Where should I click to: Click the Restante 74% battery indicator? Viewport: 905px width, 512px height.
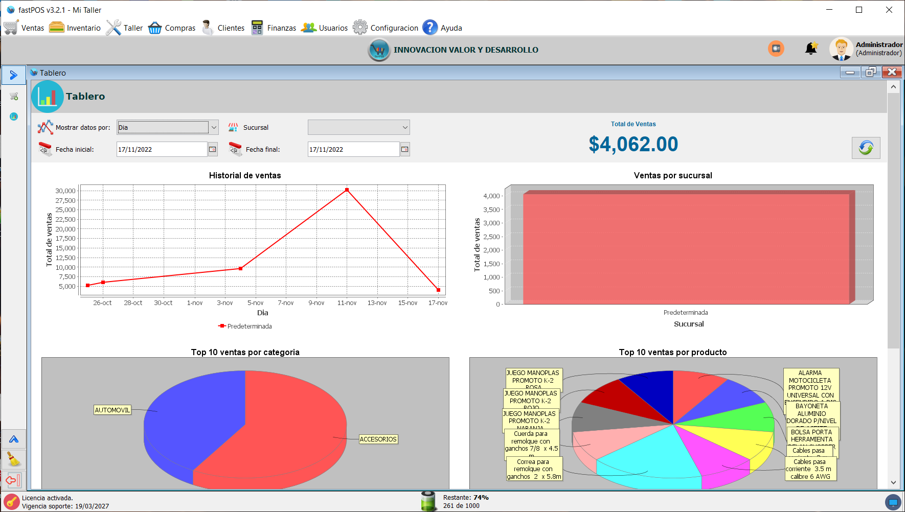(428, 501)
